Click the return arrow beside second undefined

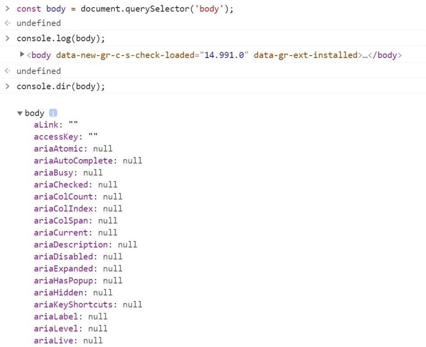click(8, 71)
